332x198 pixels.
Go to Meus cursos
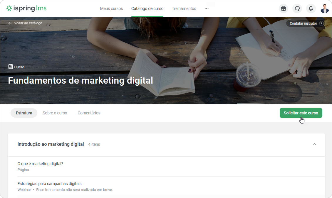coord(111,9)
